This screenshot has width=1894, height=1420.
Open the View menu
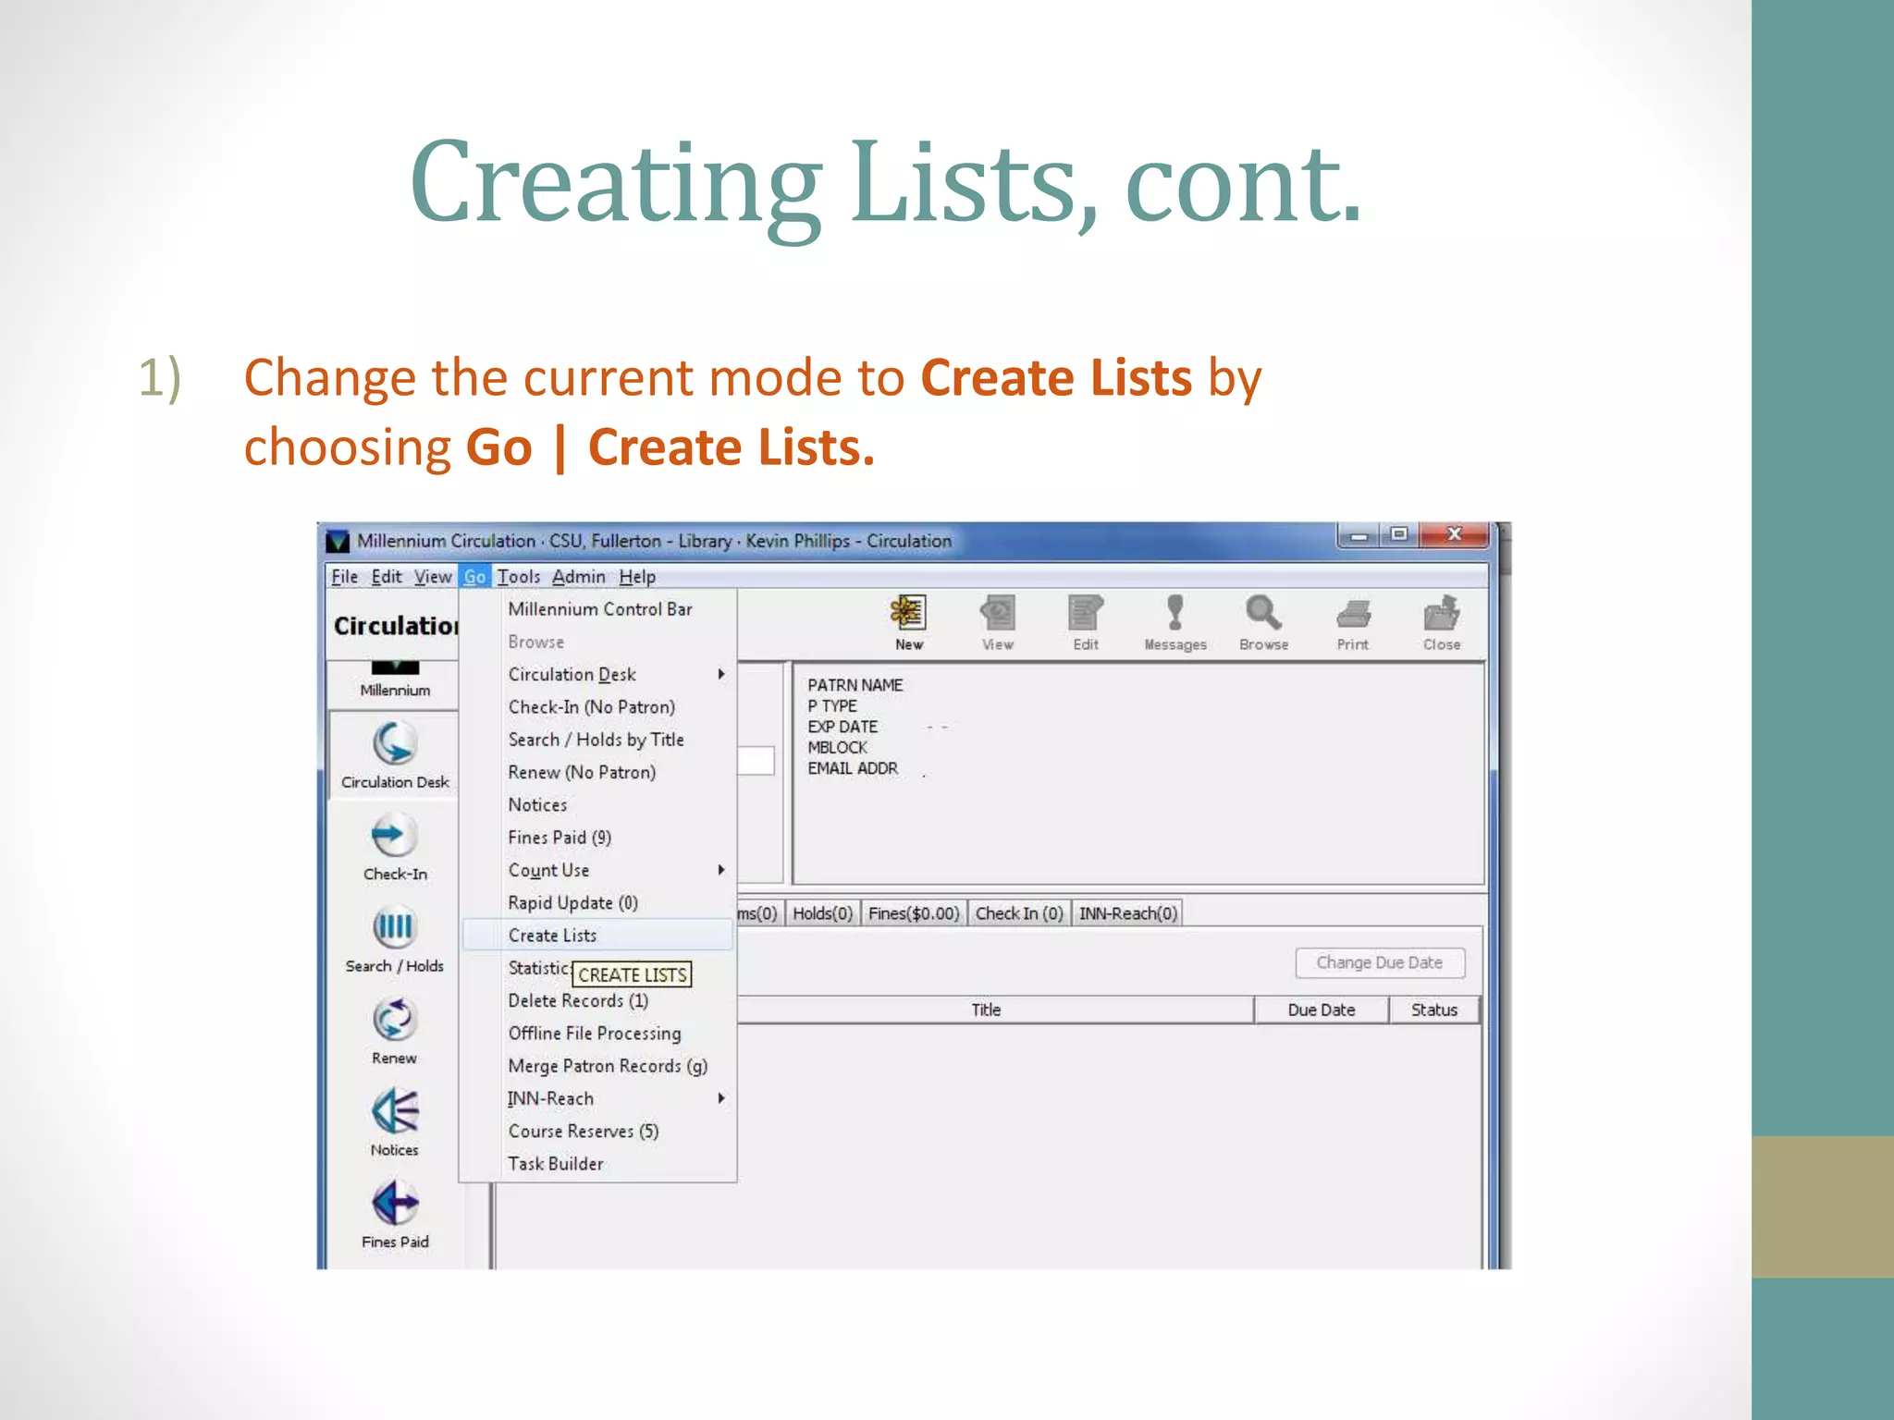tap(433, 577)
